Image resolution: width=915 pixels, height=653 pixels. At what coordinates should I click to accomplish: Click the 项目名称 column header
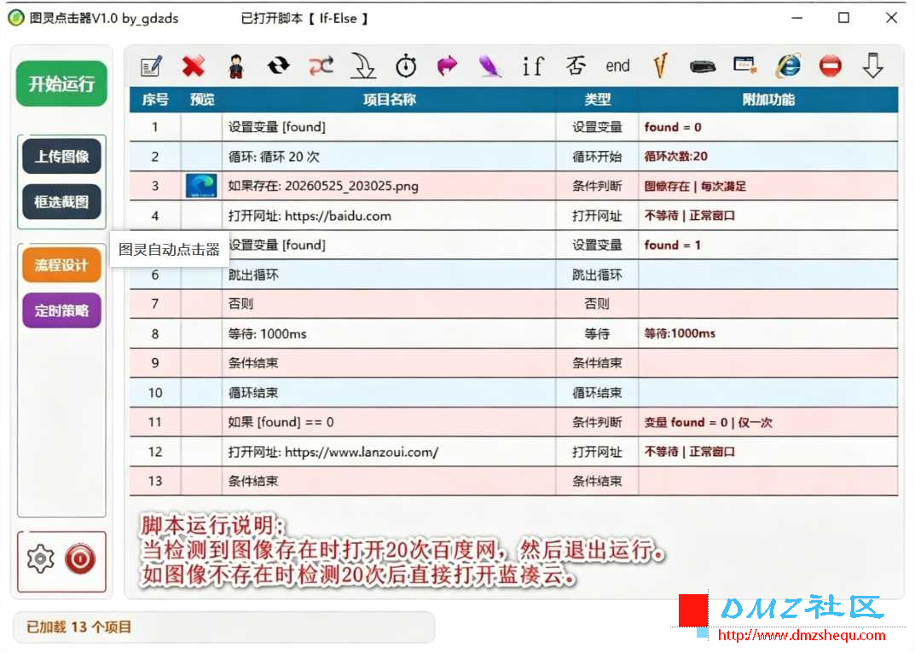pos(389,99)
